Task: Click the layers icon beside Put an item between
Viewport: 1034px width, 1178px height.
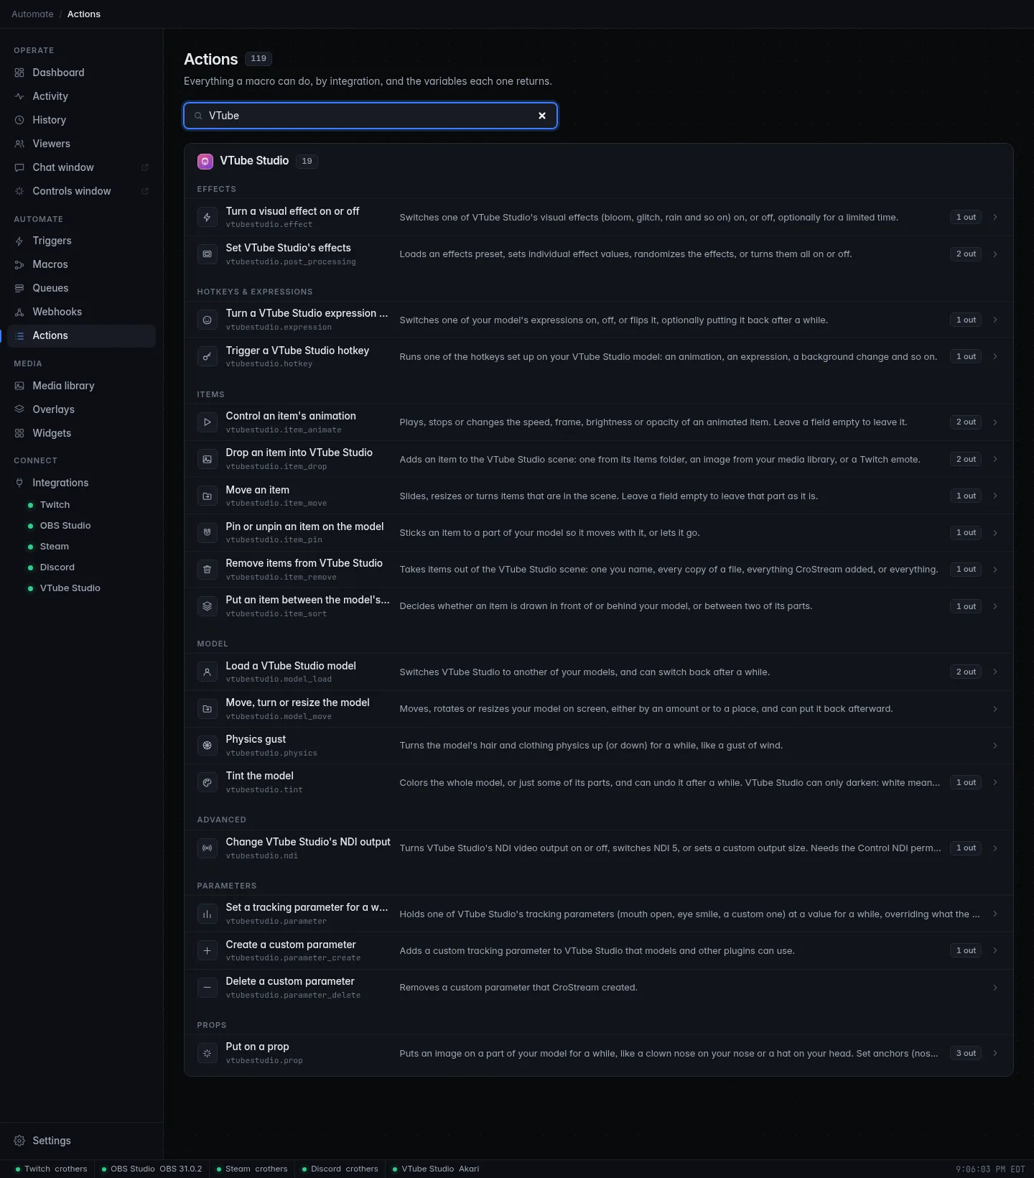Action: click(207, 606)
